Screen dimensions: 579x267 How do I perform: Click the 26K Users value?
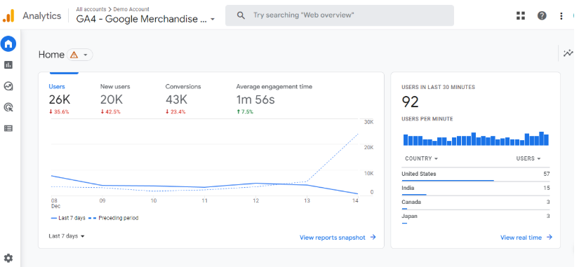[59, 100]
